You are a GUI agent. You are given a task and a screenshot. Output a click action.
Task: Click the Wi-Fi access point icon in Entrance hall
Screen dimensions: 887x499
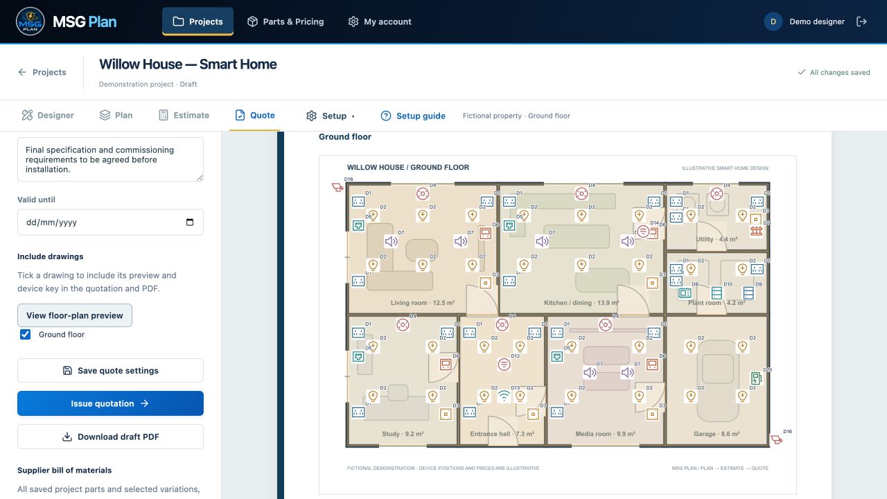click(x=504, y=396)
